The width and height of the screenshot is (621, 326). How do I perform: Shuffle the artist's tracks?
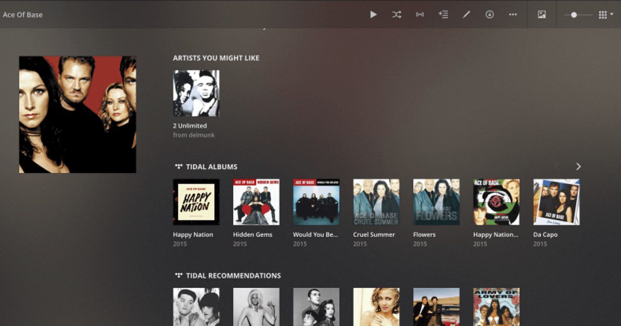click(x=396, y=14)
